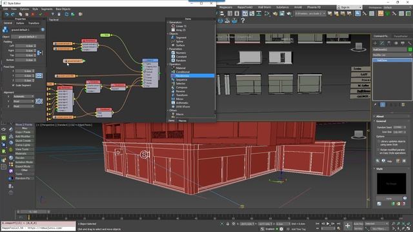This screenshot has height=232, width=413.
Task: Select the Material operator item
Action: point(181,68)
